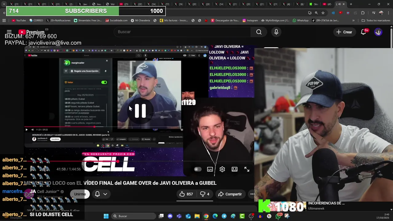
Task: Open the Windows Start menu
Action: coord(106,216)
